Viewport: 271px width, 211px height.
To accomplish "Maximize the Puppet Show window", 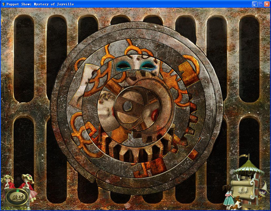I will click(x=261, y=4).
